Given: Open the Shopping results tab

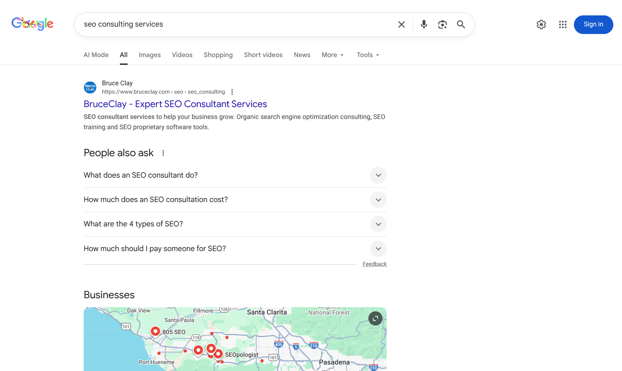Looking at the screenshot, I should point(218,55).
